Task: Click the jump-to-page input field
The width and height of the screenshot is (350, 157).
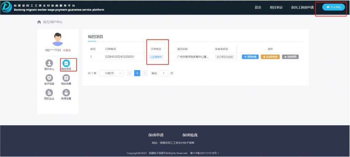Action: pyautogui.click(x=164, y=73)
